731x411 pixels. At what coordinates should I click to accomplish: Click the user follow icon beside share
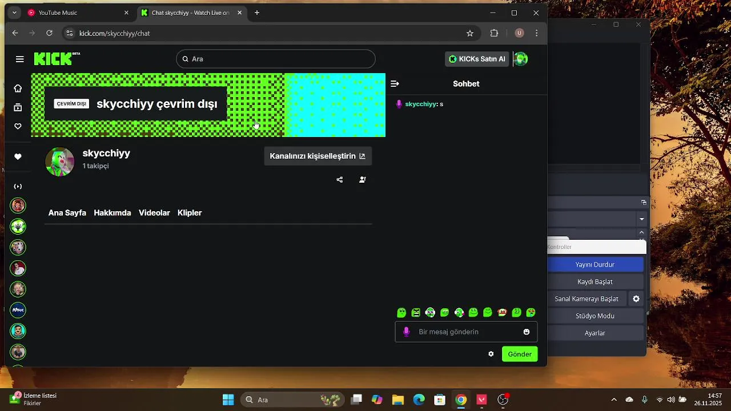click(x=363, y=180)
